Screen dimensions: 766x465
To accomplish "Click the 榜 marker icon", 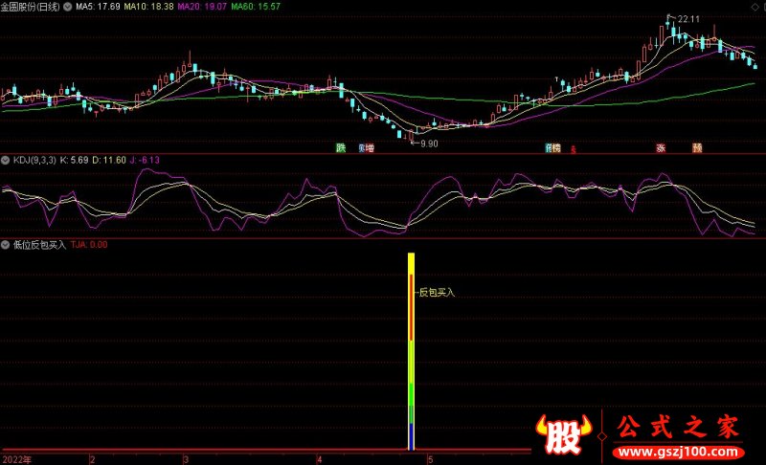I will [556, 148].
